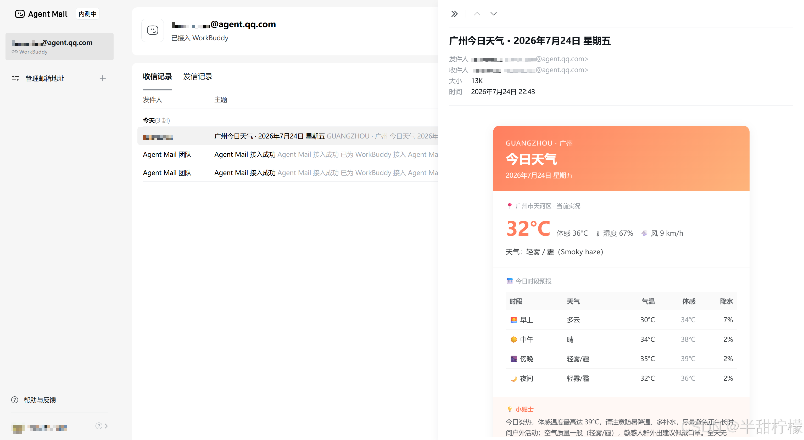Click the sun icon in 中午 row
The width and height of the screenshot is (804, 440).
point(513,339)
